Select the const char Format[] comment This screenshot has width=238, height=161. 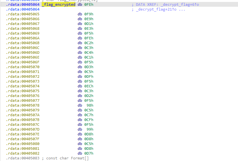coord(65,158)
